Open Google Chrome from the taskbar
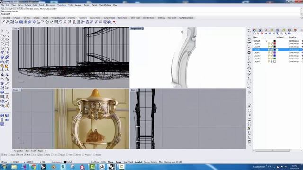Viewport: 303px width, 170px height. coord(34,167)
